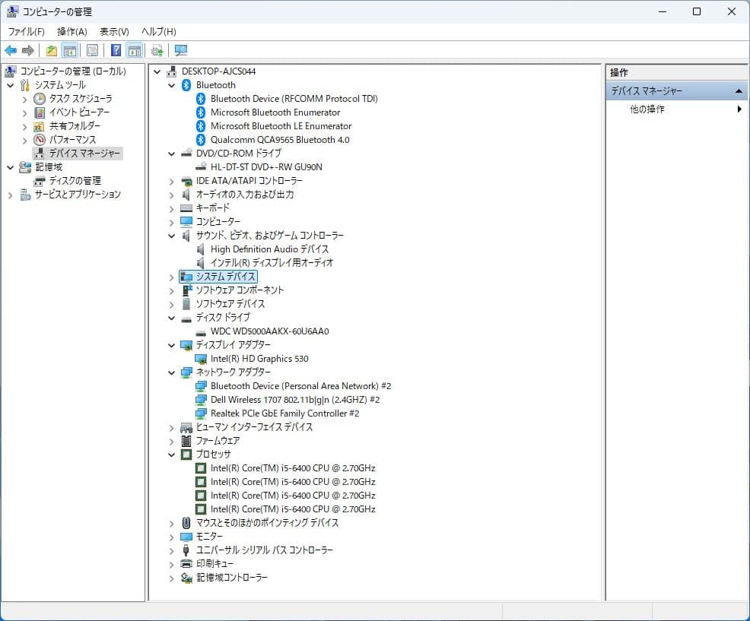750x621 pixels.
Task: Click the Back navigation arrow icon
Action: coord(11,50)
